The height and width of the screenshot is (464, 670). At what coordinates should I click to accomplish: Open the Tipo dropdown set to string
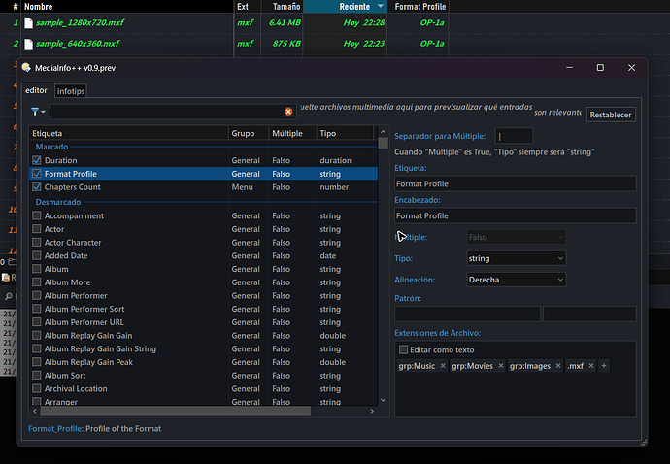(x=516, y=259)
